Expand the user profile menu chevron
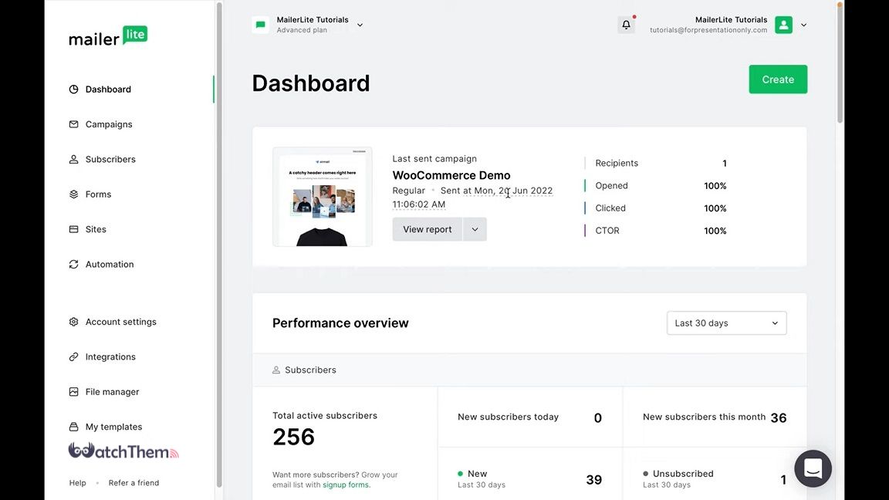The image size is (889, 500). point(803,25)
